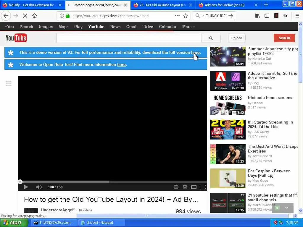Open Play in the Google bar
This screenshot has width=303, height=227.
(x=78, y=27)
